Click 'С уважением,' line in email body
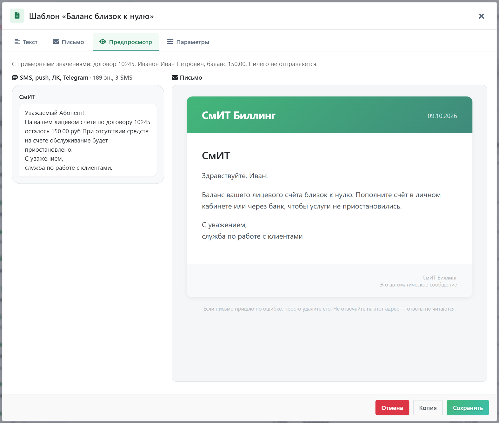The height and width of the screenshot is (423, 499). (x=224, y=225)
